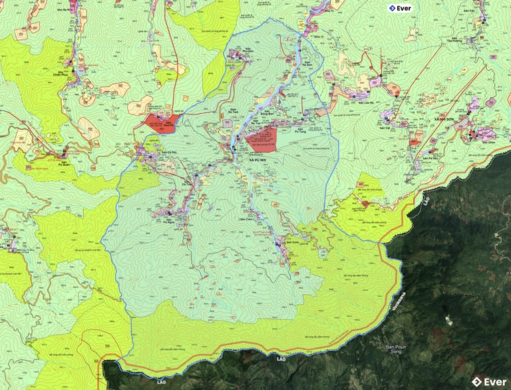Select the red zone at bản Hua Pú
This screenshot has height=390, width=511.
point(161,122)
